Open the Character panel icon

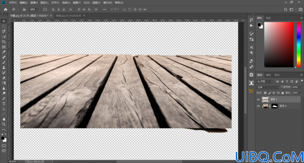tap(251, 47)
